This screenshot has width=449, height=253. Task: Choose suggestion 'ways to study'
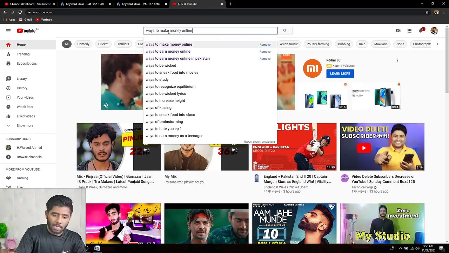click(x=210, y=80)
